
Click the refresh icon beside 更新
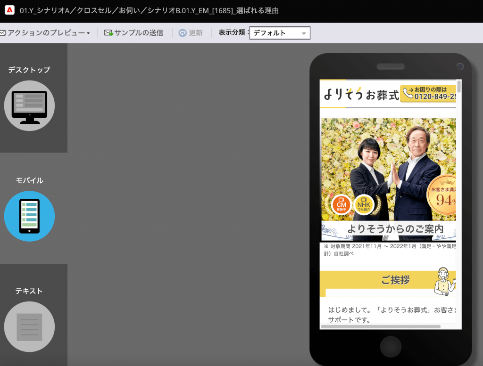183,33
